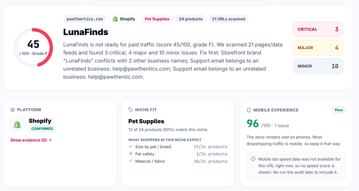
Task: Click the mobile lab speed data notice
Action: pyautogui.click(x=296, y=166)
